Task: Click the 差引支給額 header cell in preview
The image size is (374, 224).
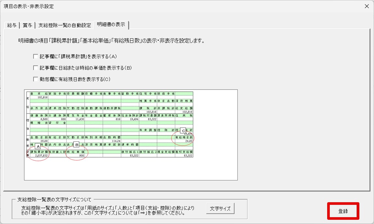Action: click(184, 152)
